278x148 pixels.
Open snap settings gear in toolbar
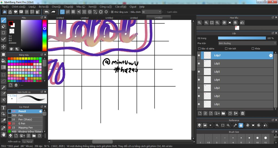106,12
